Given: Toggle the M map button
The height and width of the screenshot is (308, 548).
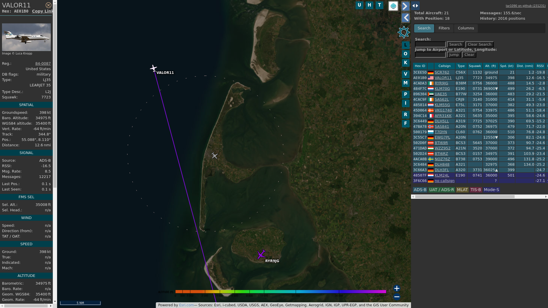Looking at the screenshot, I should pyautogui.click(x=405, y=83).
